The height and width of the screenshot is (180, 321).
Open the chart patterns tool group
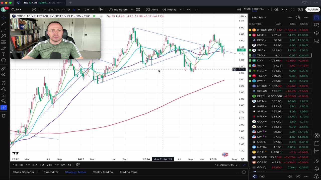(4, 36)
